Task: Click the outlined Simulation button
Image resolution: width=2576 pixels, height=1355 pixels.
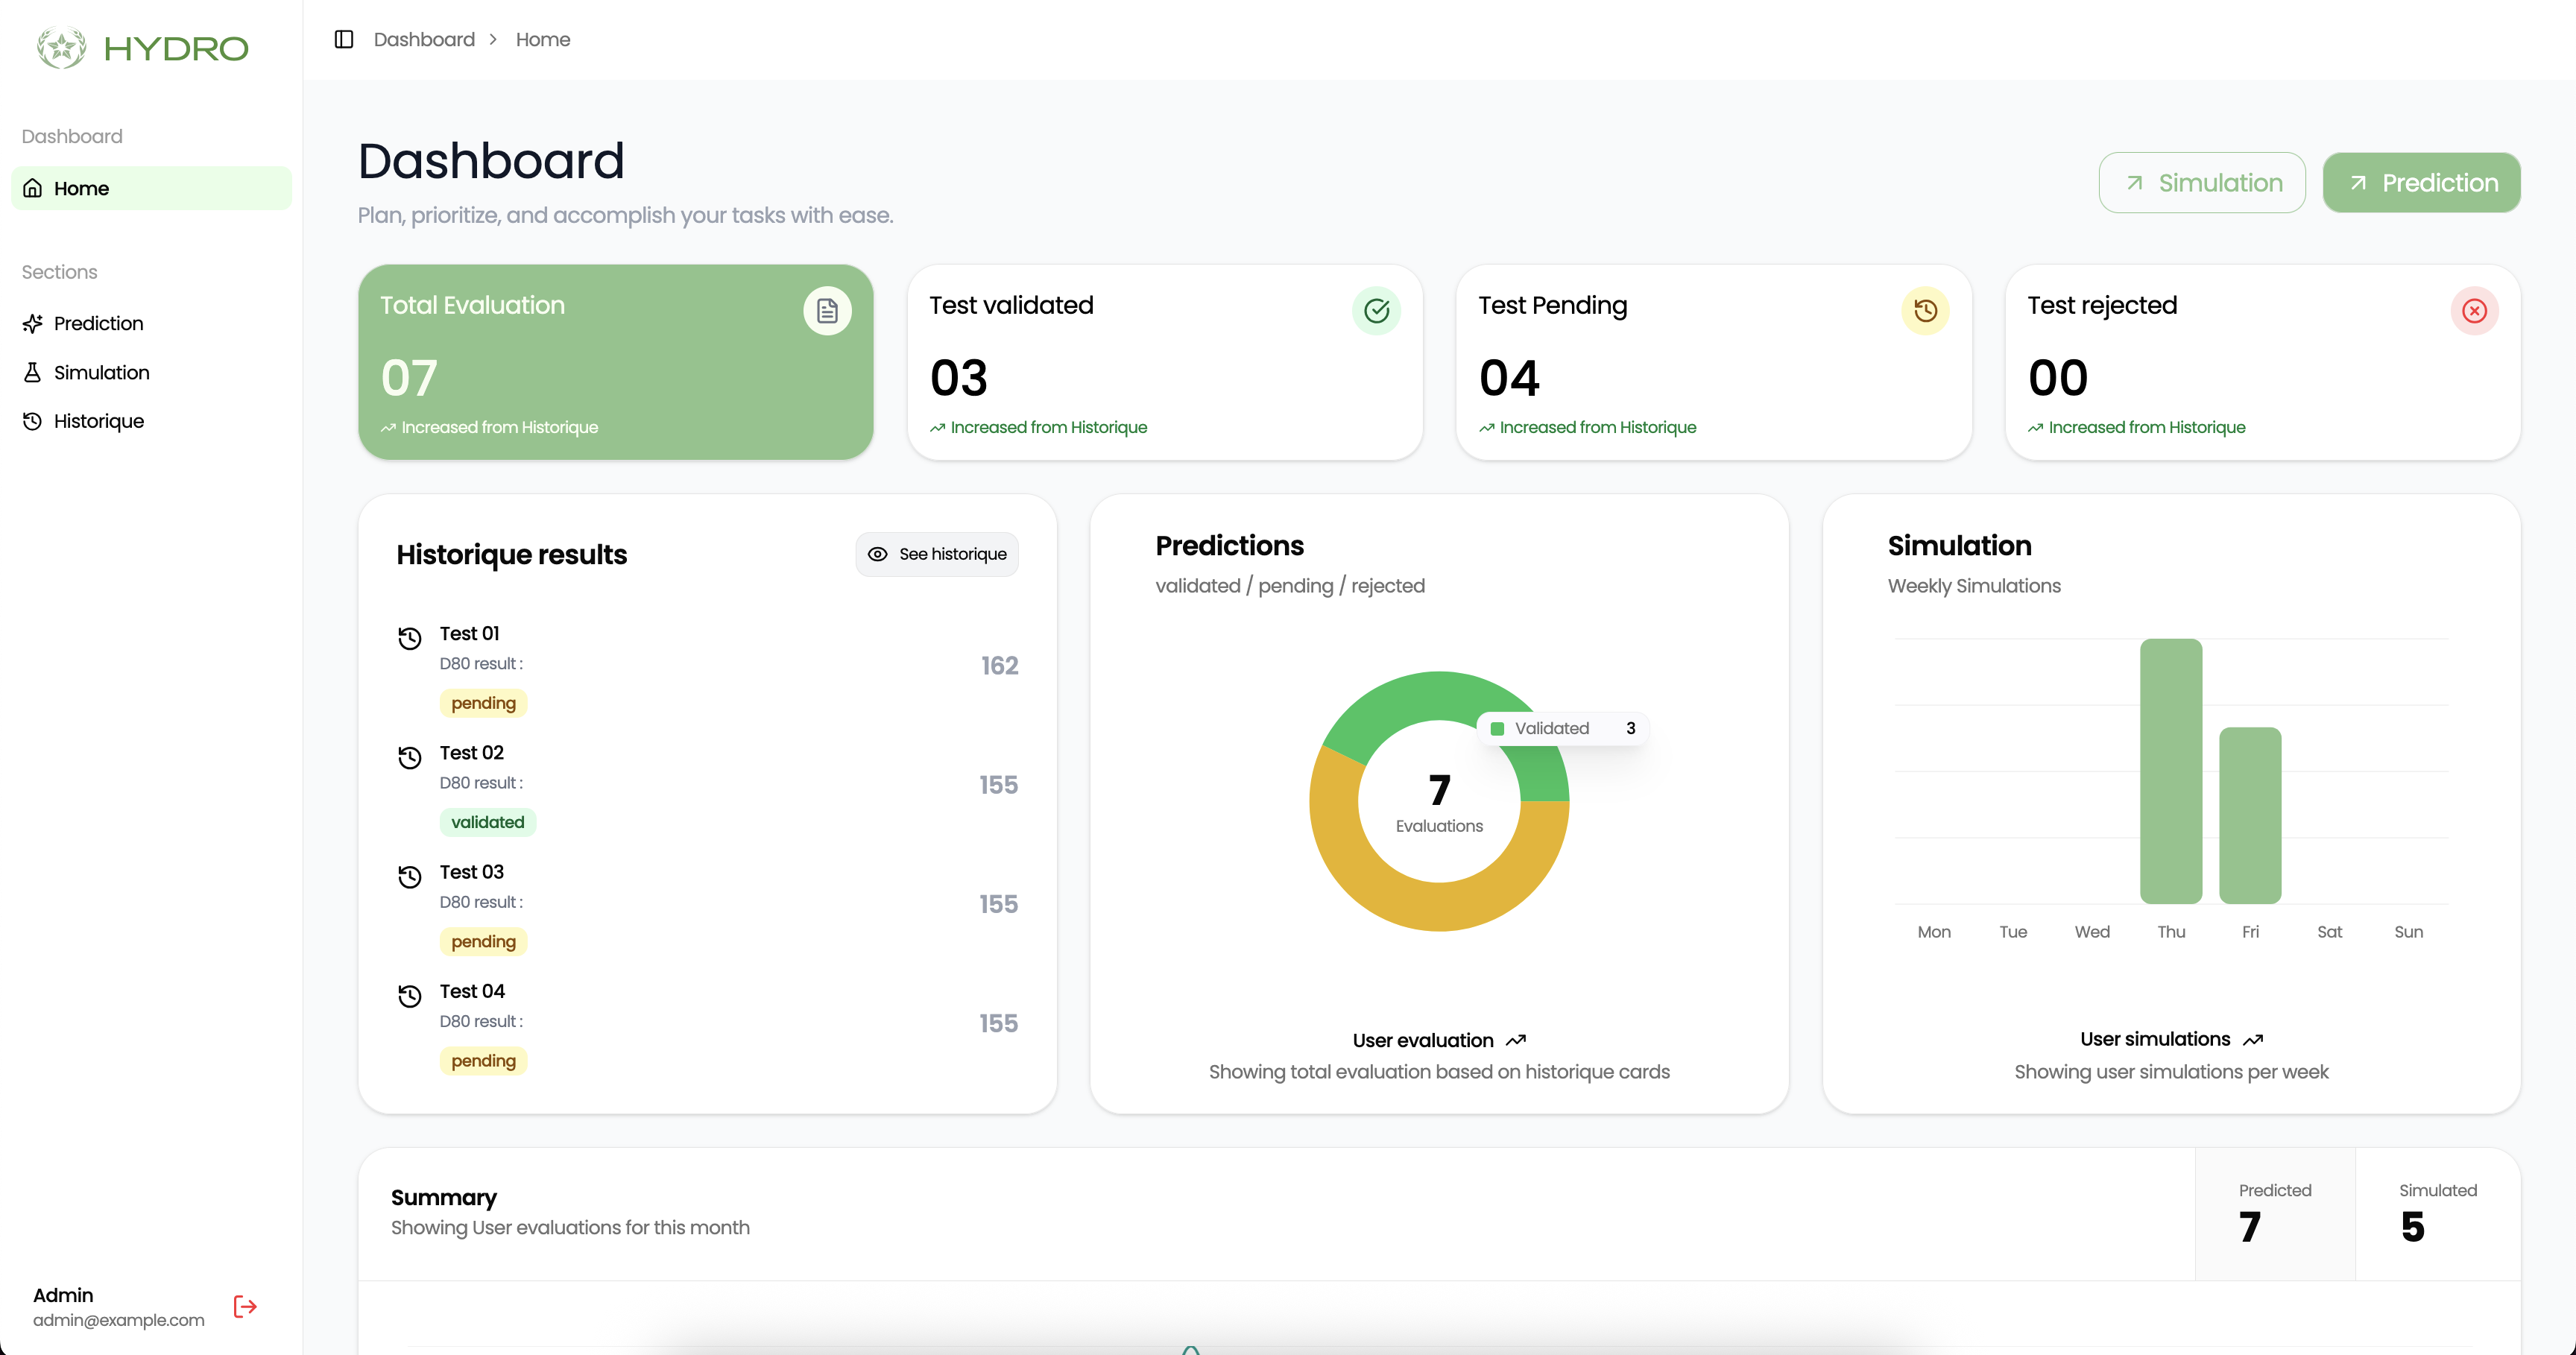Action: pos(2202,182)
